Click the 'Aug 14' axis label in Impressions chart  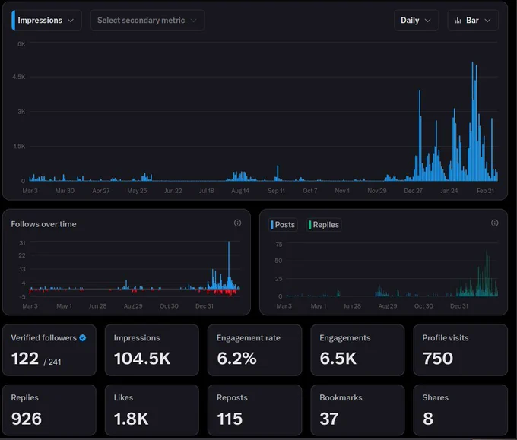[x=240, y=191]
